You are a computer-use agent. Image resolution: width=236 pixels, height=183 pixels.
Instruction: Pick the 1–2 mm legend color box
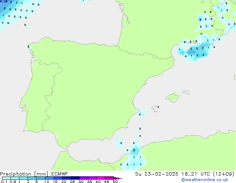23,178
